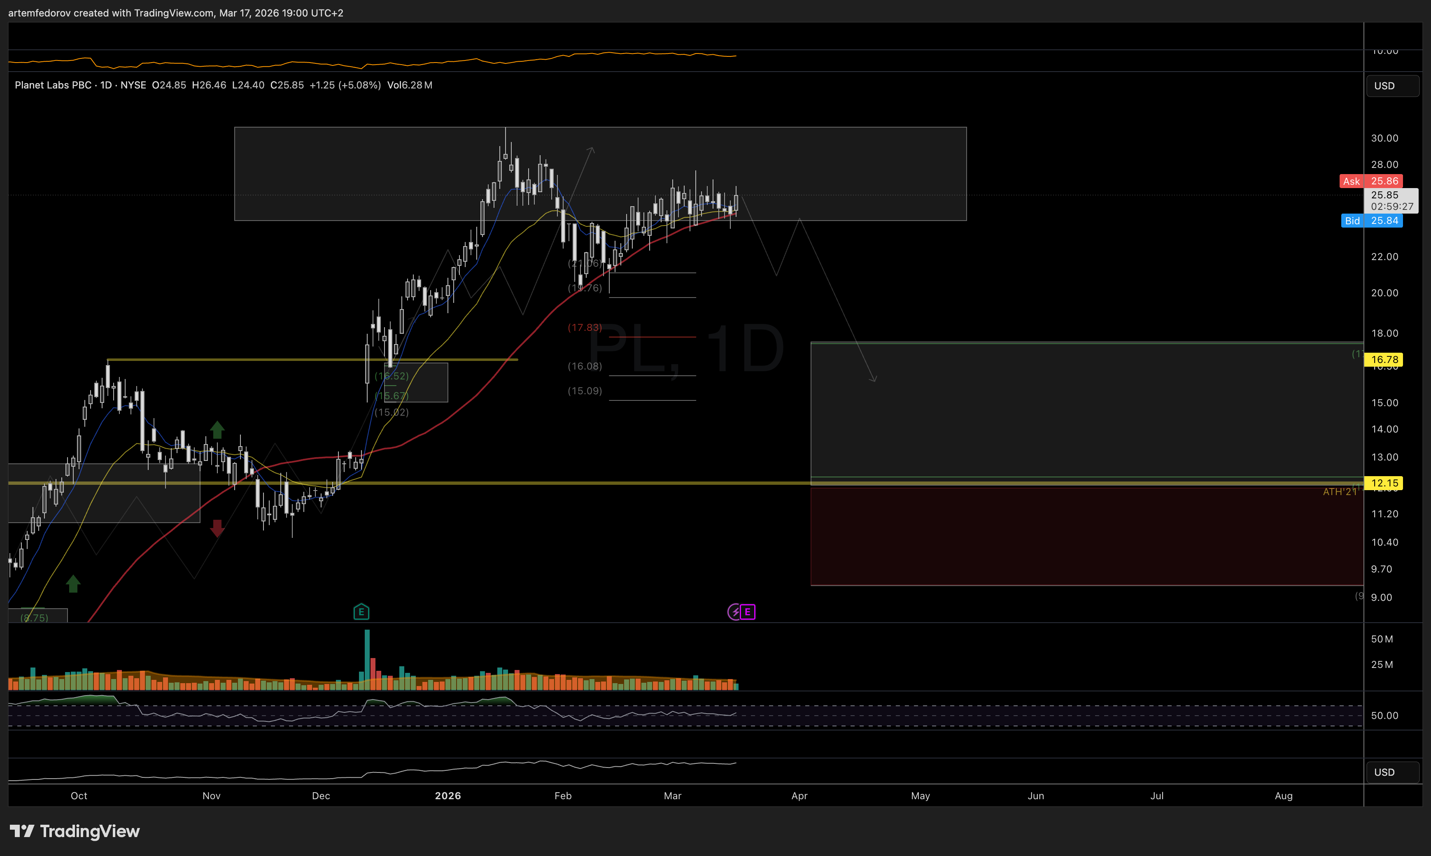This screenshot has height=856, width=1431.
Task: Click the 28.00 price scale label
Action: tap(1385, 165)
